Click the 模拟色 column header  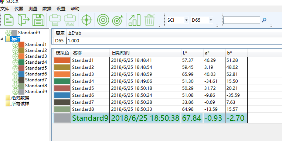coord(62,53)
